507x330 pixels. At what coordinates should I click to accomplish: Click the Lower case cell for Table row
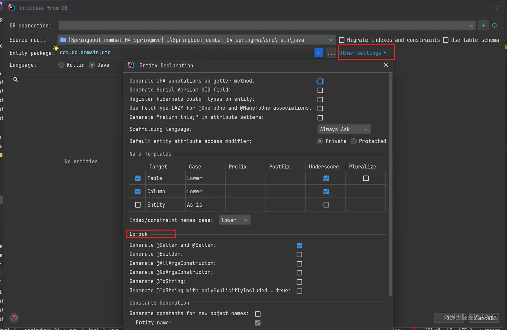[x=205, y=178]
